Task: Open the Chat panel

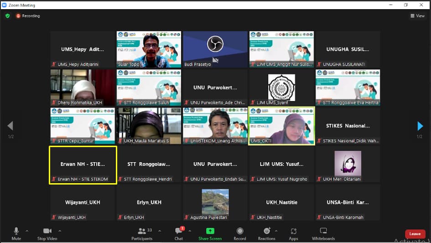Action: pyautogui.click(x=179, y=233)
